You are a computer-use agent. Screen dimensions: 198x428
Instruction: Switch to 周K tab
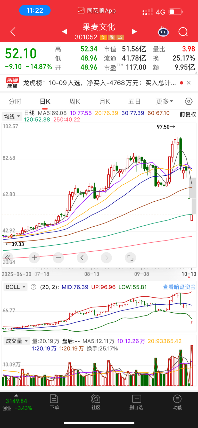tap(75, 101)
